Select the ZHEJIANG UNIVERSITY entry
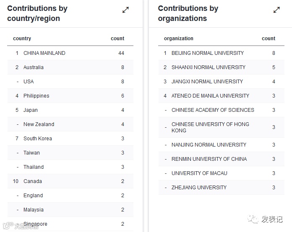The height and width of the screenshot is (232, 292). pos(199,188)
